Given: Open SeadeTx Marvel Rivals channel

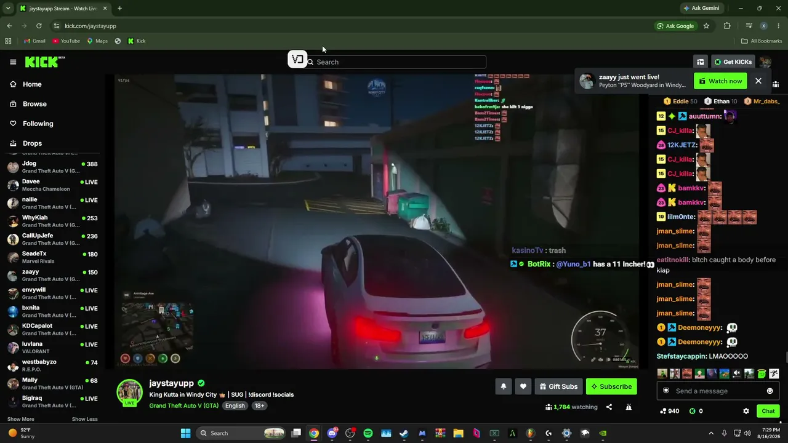Looking at the screenshot, I should [x=52, y=257].
